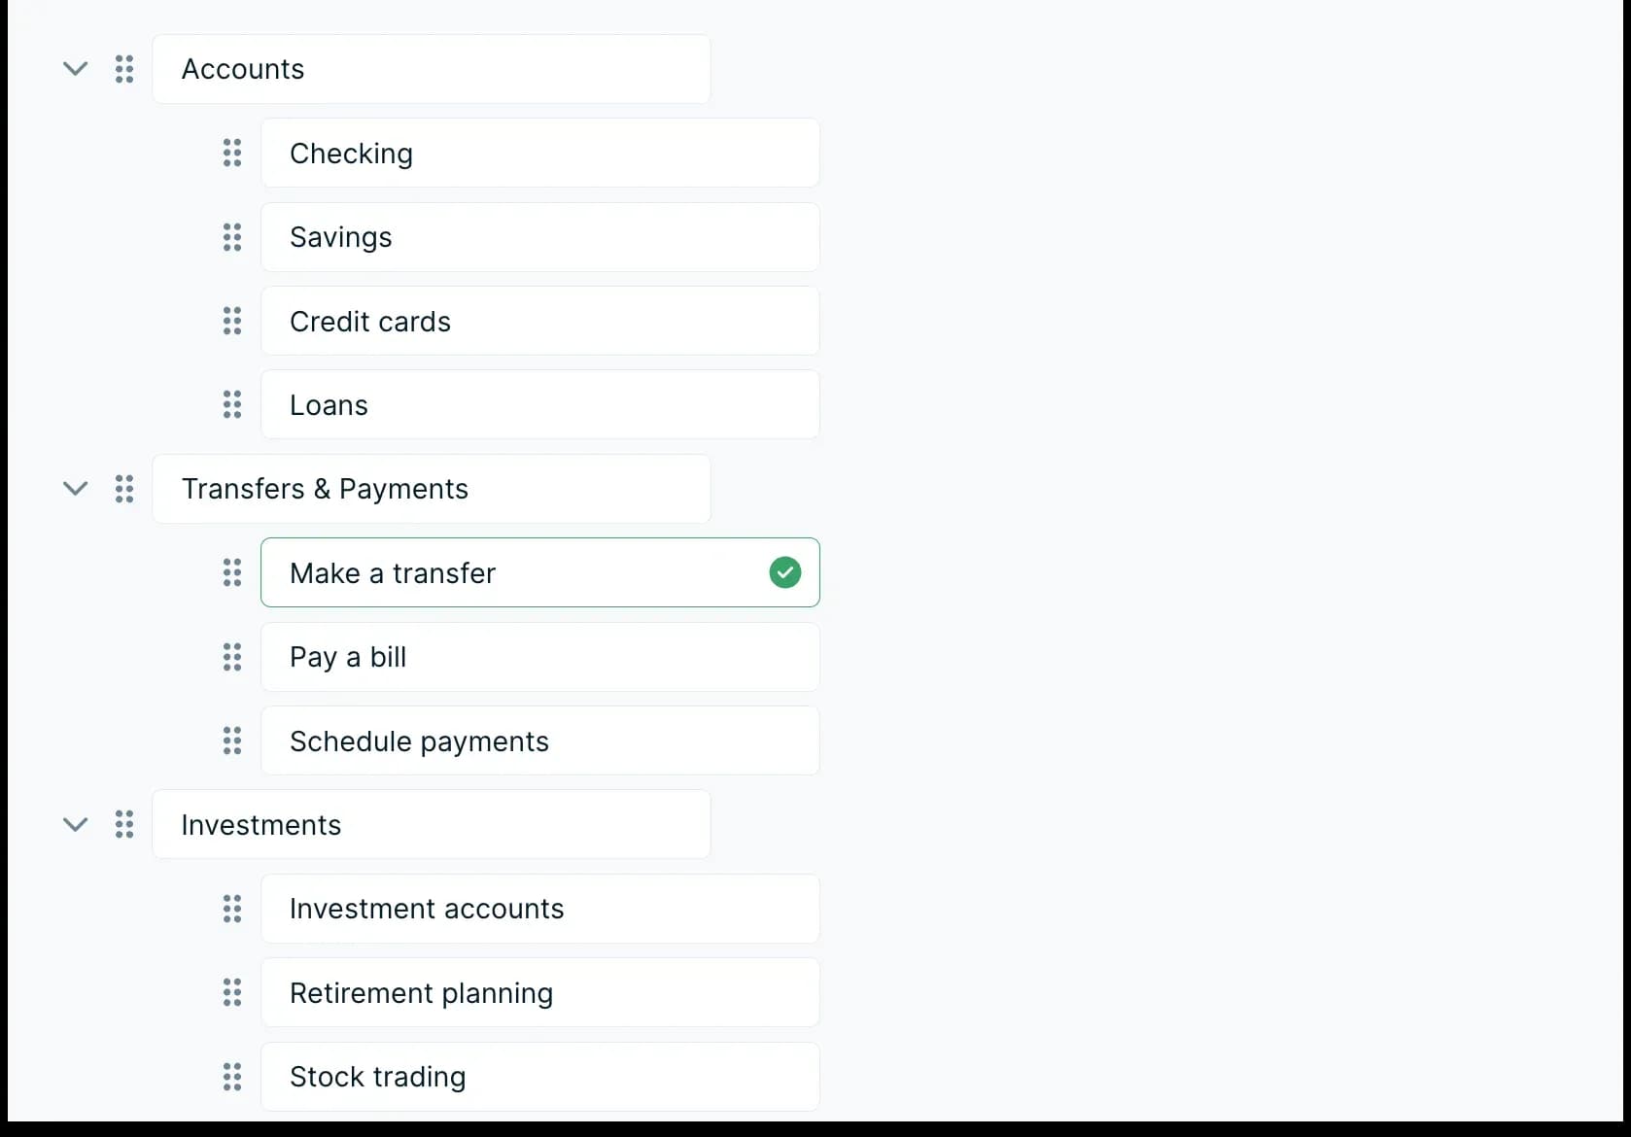
Task: Click the drag handle next to Stock trading
Action: point(232,1077)
